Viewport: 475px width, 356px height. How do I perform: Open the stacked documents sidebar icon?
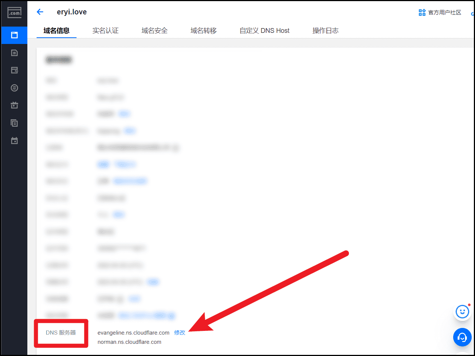coord(14,123)
